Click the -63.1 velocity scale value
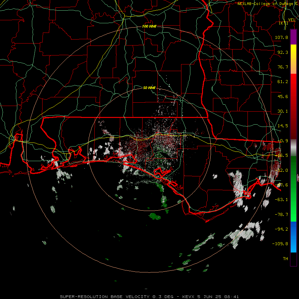The width and height of the screenshot is (299, 299). (281, 200)
